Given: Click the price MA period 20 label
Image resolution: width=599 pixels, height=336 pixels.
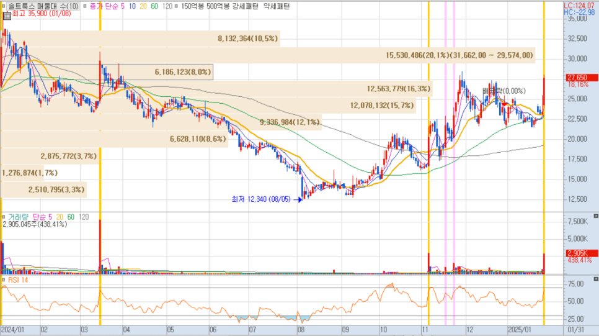Looking at the screenshot, I should pyautogui.click(x=143, y=6).
